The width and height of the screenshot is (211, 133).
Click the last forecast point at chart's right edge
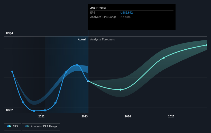click(207, 45)
